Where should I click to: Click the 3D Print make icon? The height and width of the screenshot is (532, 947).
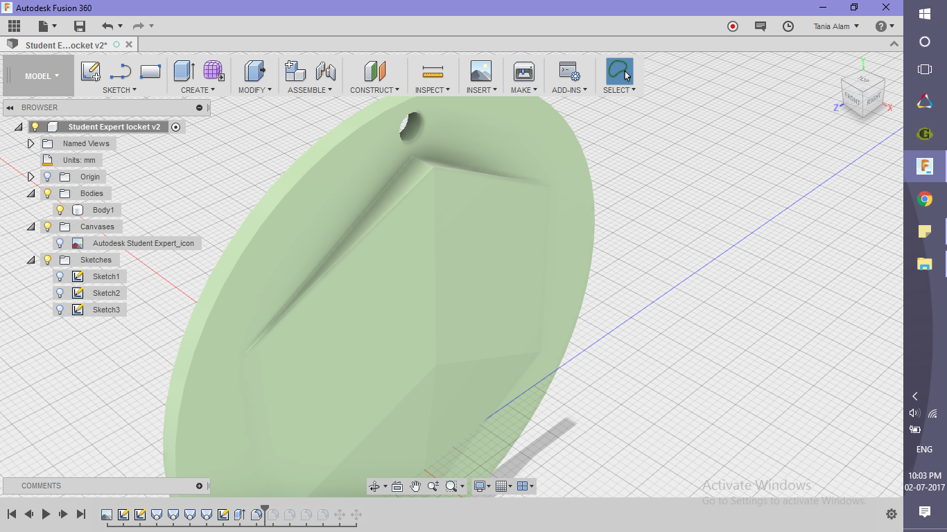(523, 71)
